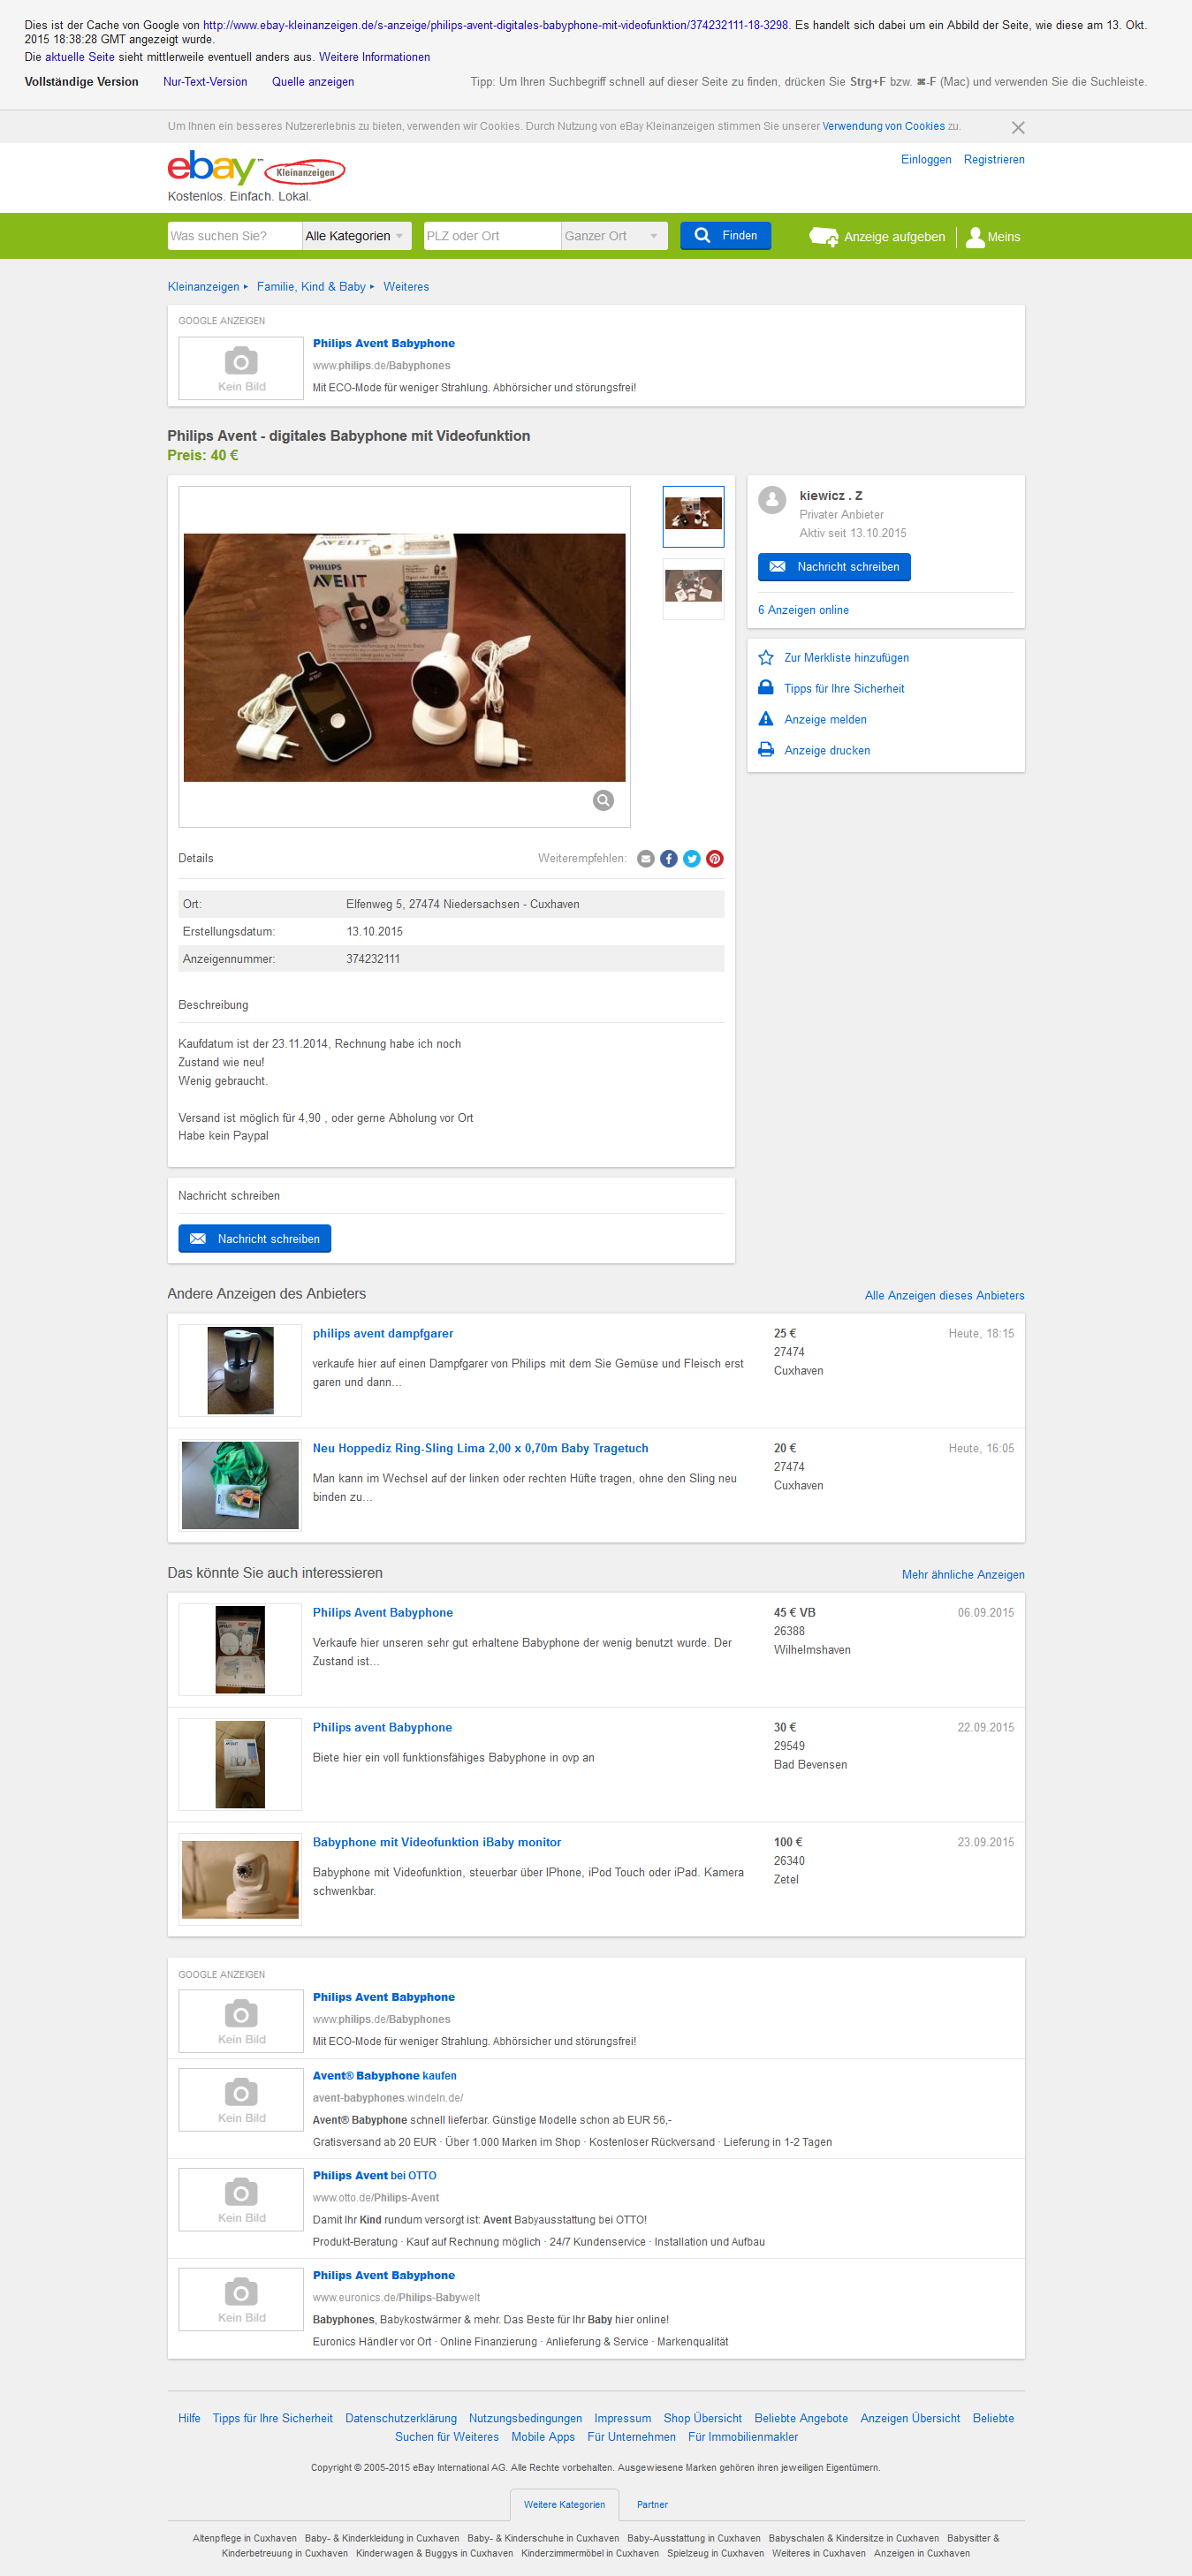The width and height of the screenshot is (1192, 2576).
Task: Select the first product photo thumbnail
Action: [693, 516]
